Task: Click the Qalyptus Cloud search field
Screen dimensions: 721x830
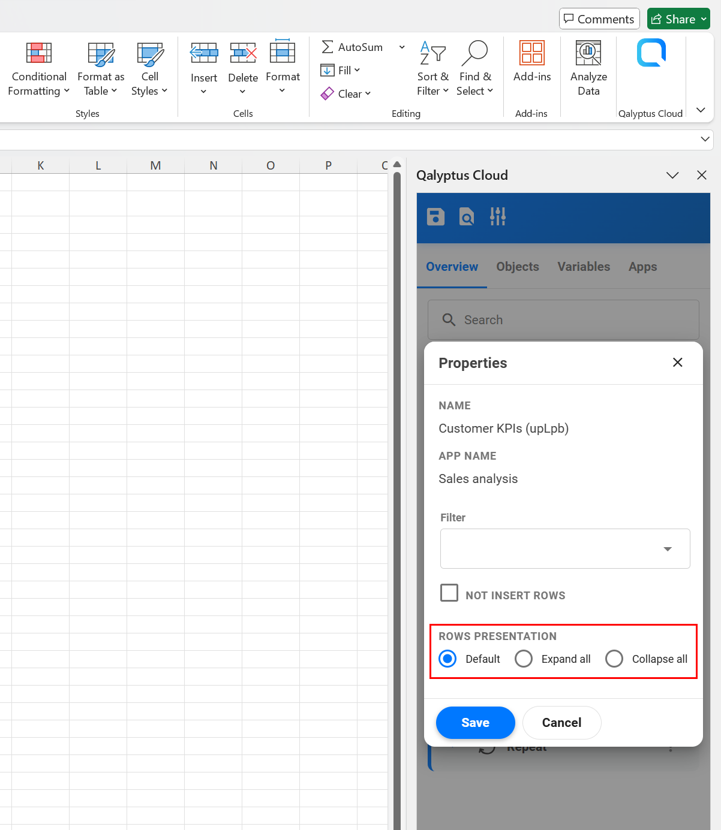Action: pos(563,319)
